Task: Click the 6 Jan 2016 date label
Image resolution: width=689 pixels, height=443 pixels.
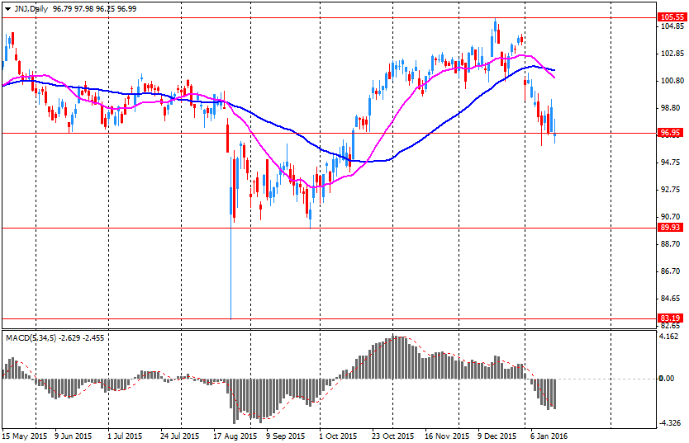Action: (549, 436)
